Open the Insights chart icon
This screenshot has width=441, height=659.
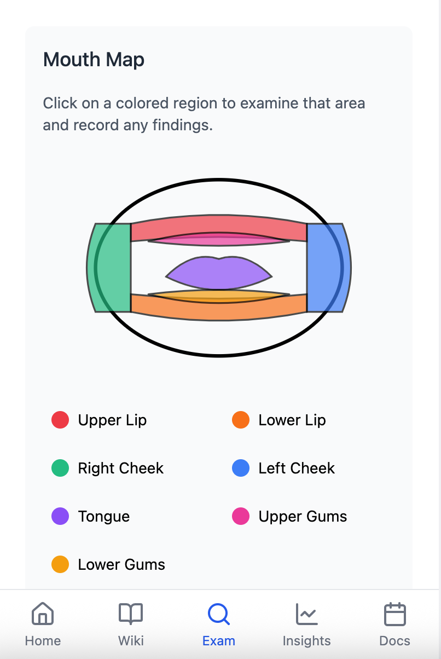point(306,614)
